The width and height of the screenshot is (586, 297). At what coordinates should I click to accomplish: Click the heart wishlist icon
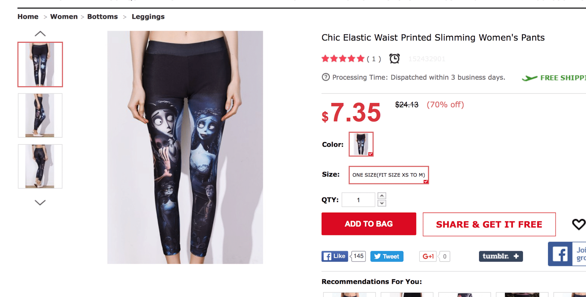coord(579,224)
